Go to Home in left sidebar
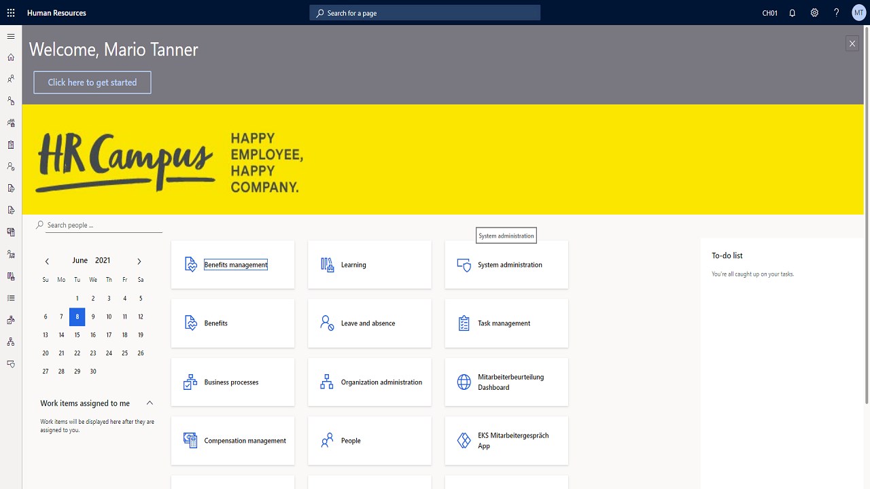Image resolution: width=870 pixels, height=489 pixels. click(x=11, y=57)
